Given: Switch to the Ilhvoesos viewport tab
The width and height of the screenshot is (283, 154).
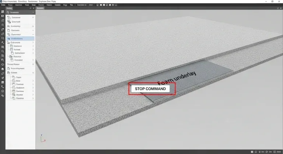Looking at the screenshot, I should tap(40, 8).
